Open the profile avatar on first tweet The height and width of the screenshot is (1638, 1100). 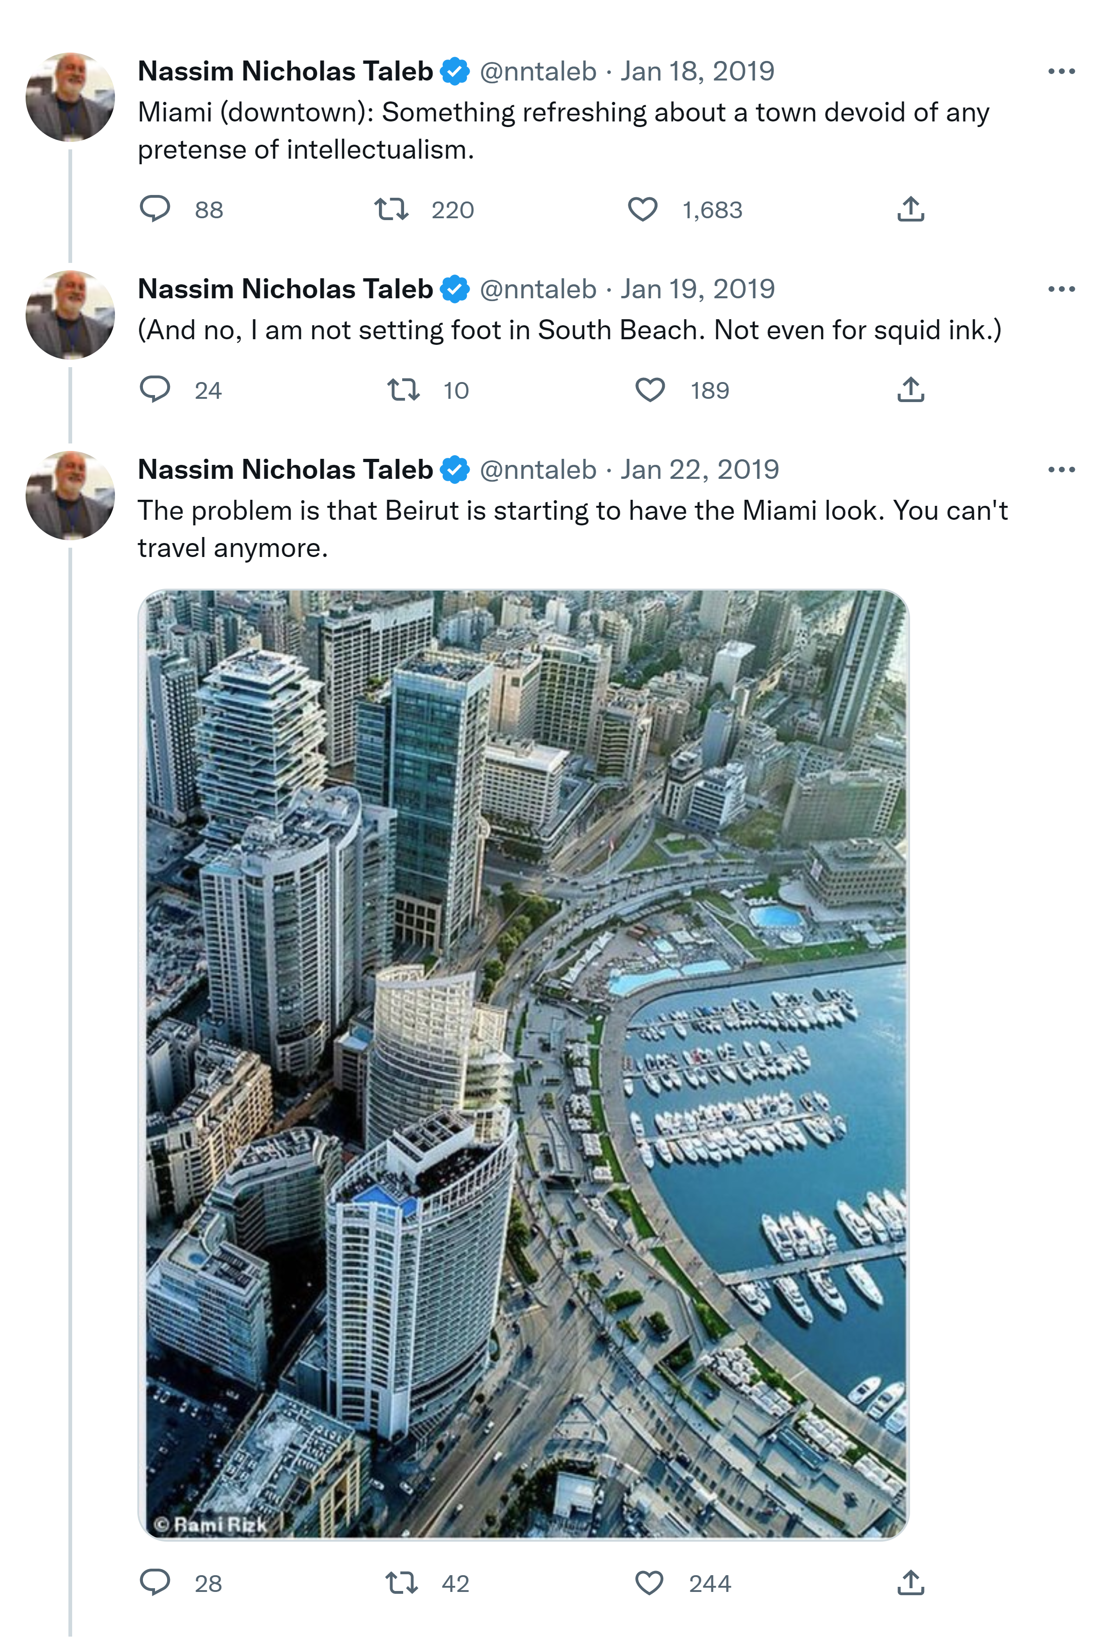point(70,97)
